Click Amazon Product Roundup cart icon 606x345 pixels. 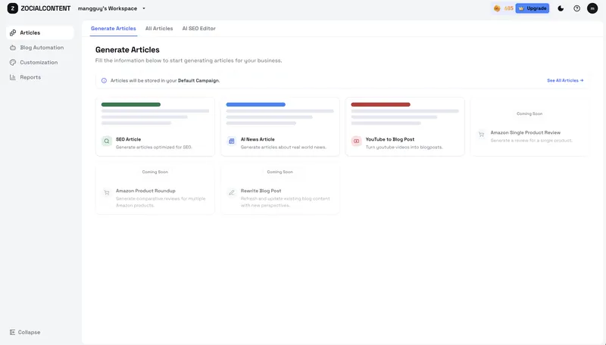click(x=107, y=193)
